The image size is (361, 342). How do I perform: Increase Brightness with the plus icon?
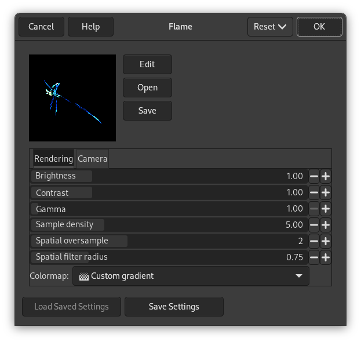[326, 176]
